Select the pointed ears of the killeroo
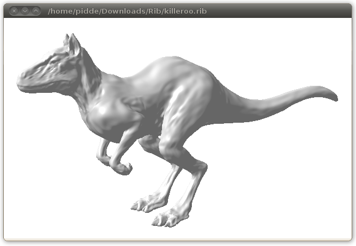356x246 pixels. (72, 44)
